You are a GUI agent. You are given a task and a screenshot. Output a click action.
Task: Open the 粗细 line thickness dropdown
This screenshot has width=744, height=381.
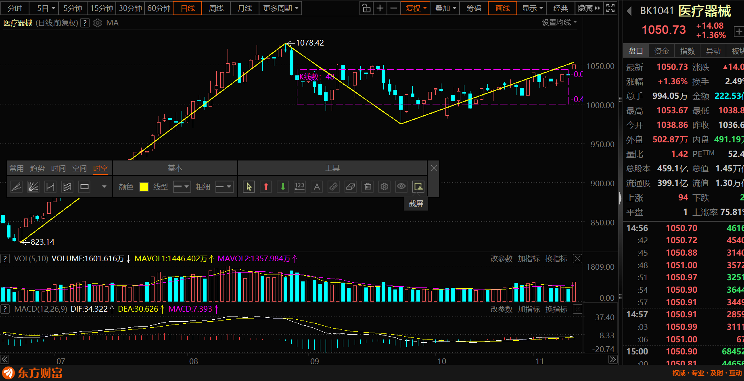[224, 187]
